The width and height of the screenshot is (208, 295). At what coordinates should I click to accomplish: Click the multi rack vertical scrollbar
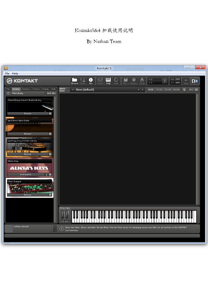point(197,149)
